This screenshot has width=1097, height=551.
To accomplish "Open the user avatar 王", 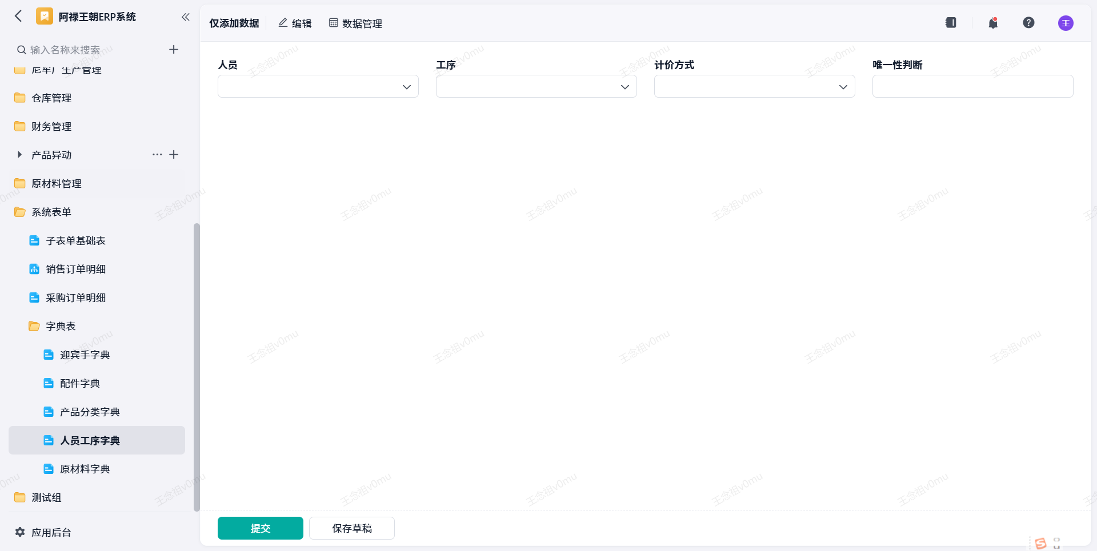I will [1066, 23].
